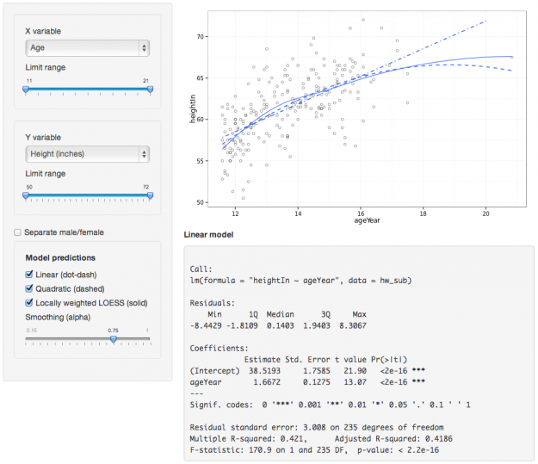Open the X variable Age dropdown
This screenshot has width=538, height=464.
point(87,47)
